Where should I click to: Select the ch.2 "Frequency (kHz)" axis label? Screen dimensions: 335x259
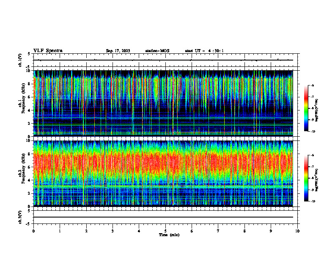(23, 168)
